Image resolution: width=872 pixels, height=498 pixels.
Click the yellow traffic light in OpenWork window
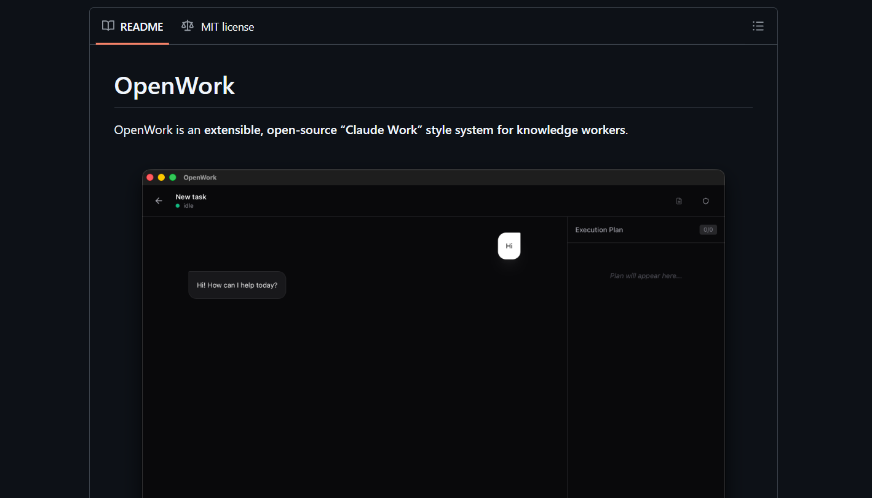tap(161, 177)
